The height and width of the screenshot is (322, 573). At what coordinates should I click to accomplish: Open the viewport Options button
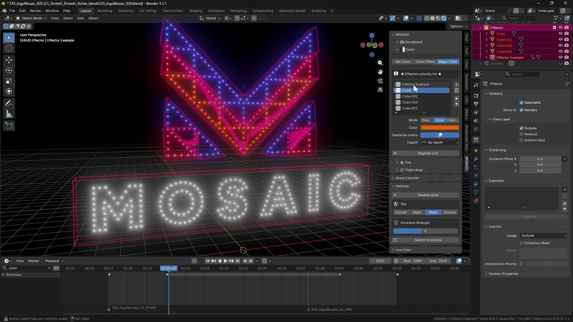click(458, 26)
